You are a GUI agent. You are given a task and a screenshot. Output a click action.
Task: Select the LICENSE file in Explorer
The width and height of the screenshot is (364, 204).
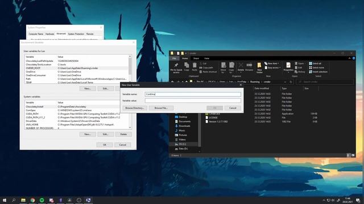tap(213, 118)
